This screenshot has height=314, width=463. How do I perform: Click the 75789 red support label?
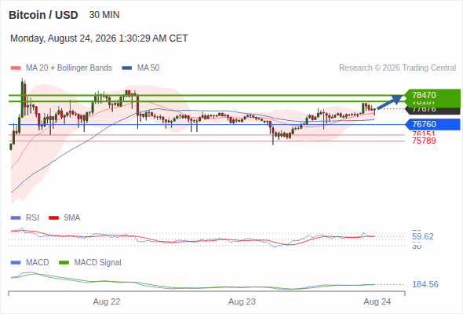click(424, 141)
